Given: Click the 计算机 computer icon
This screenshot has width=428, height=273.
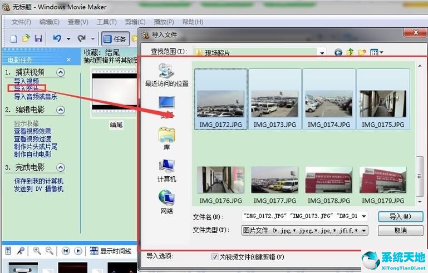Looking at the screenshot, I should click(167, 171).
